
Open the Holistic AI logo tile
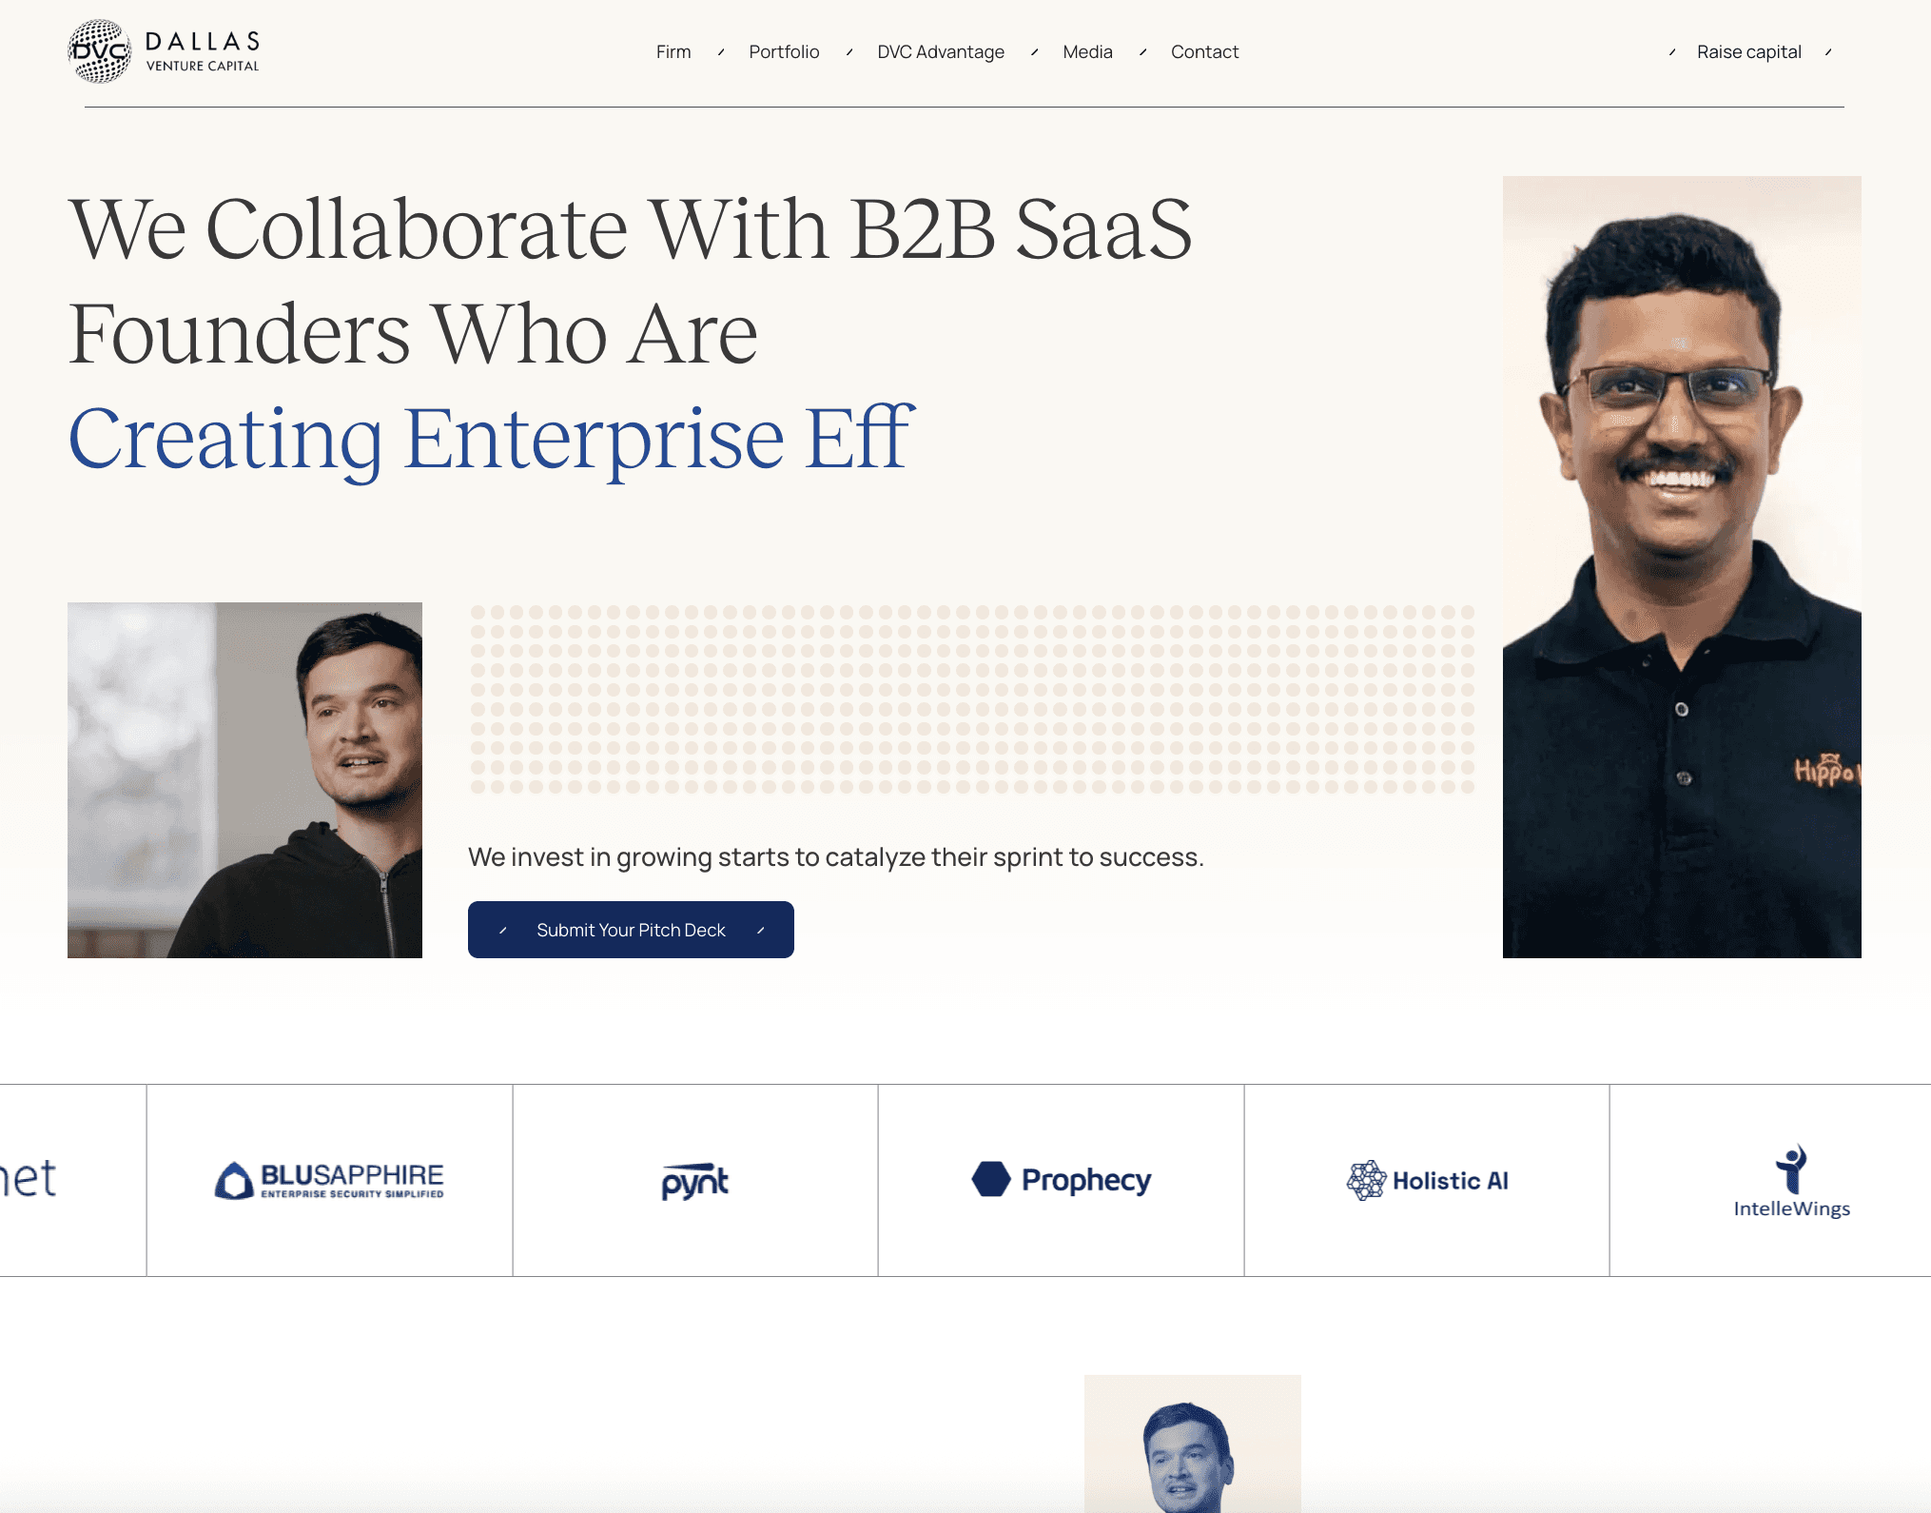pos(1427,1181)
